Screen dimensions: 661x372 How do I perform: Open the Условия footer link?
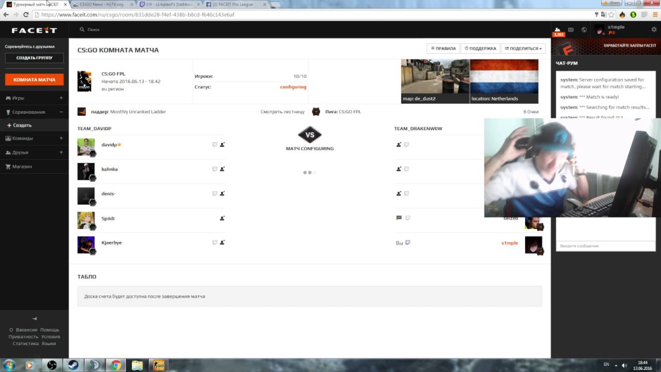(51, 336)
